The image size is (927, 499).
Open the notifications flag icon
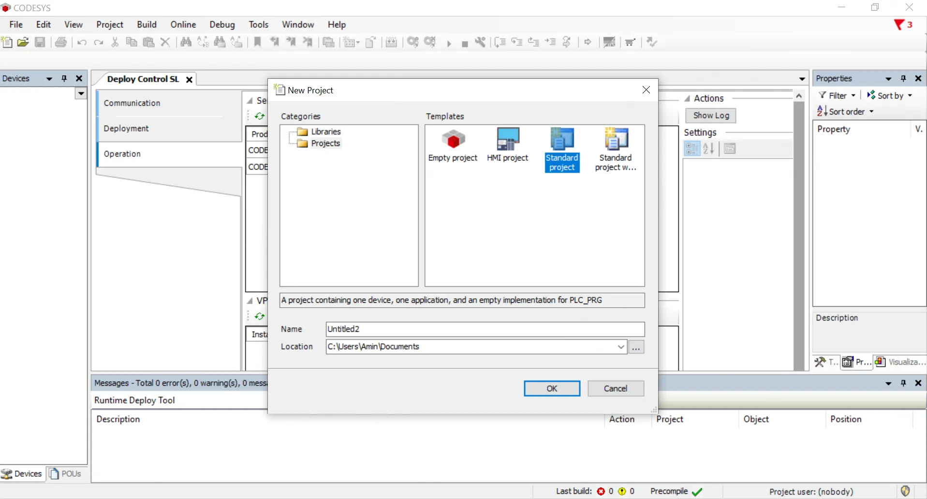[899, 25]
